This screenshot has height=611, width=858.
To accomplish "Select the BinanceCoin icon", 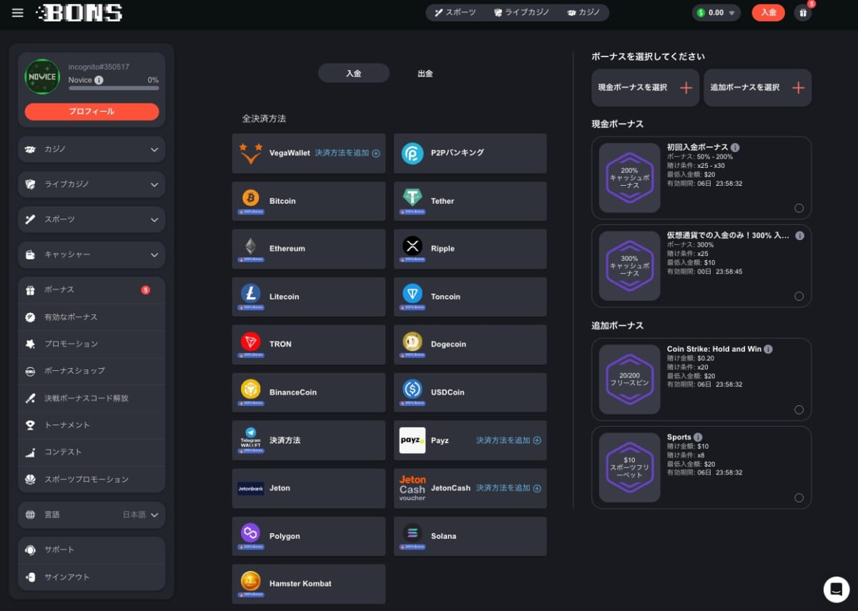I will (x=250, y=389).
